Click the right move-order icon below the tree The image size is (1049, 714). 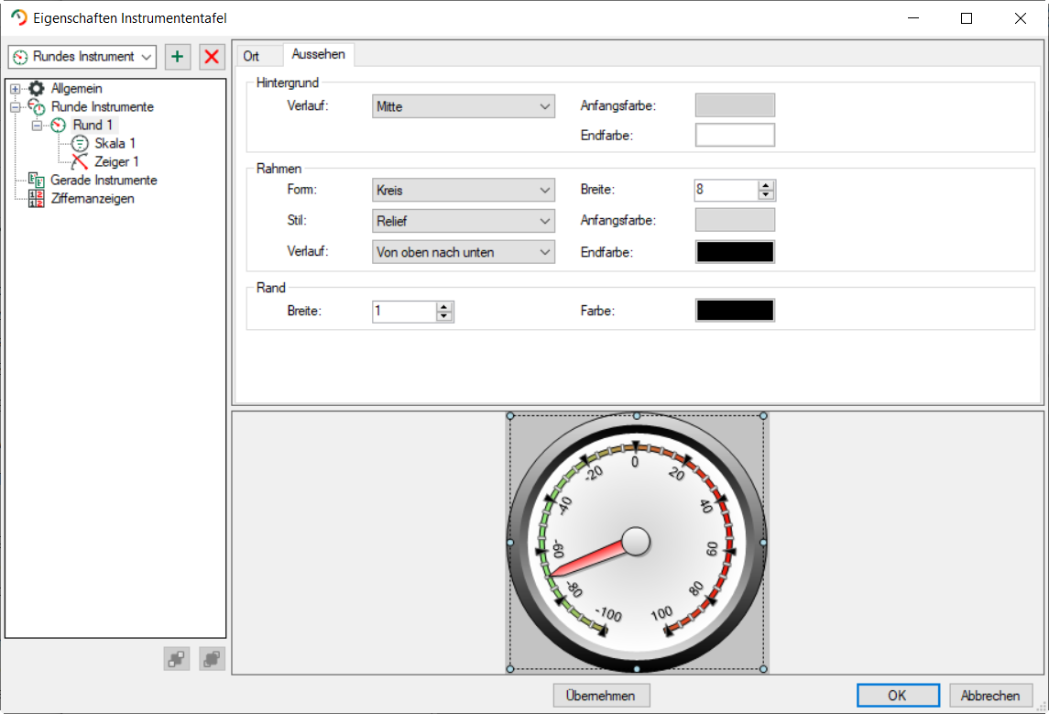click(212, 658)
